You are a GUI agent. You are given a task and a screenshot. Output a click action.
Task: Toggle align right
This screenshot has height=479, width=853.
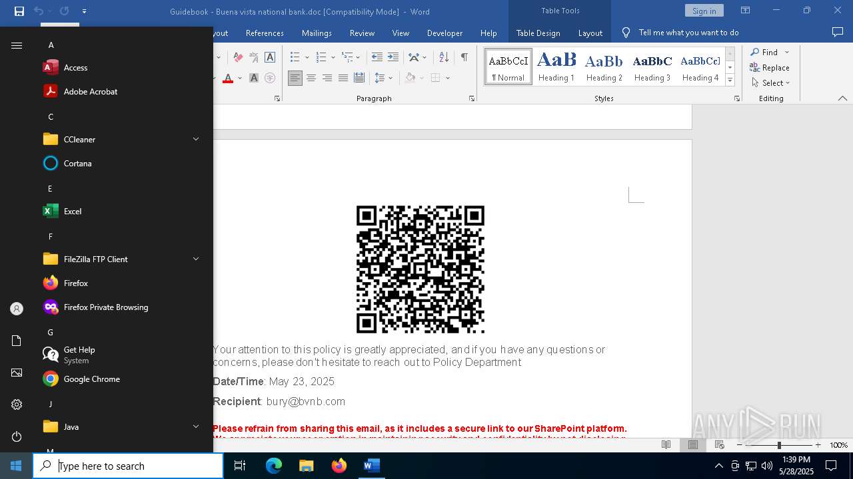(327, 78)
